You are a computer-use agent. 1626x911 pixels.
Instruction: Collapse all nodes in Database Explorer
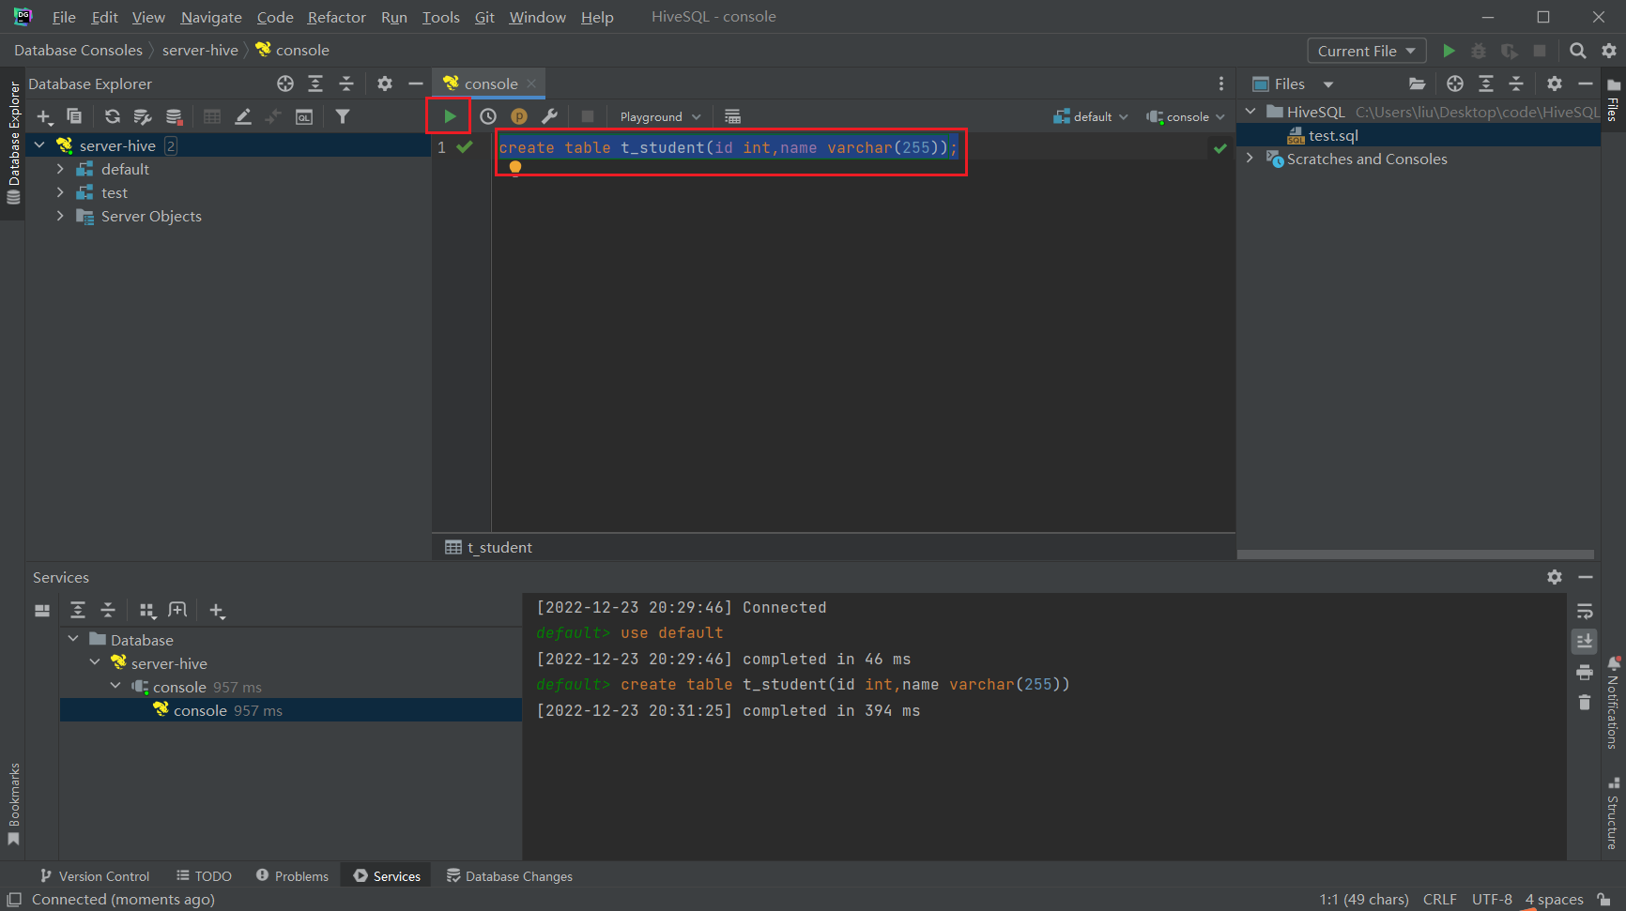pos(346,84)
